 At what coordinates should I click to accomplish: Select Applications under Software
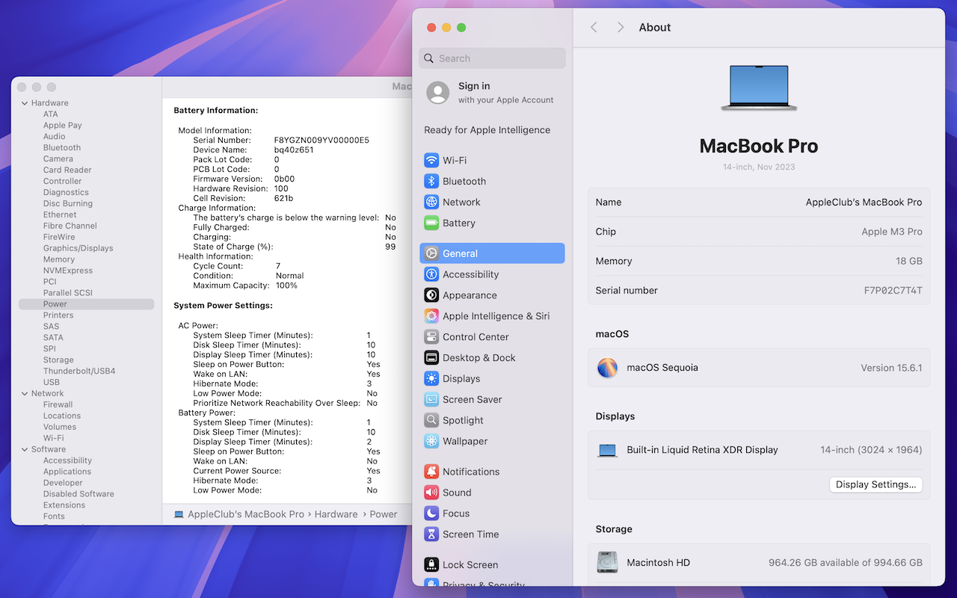click(x=67, y=472)
